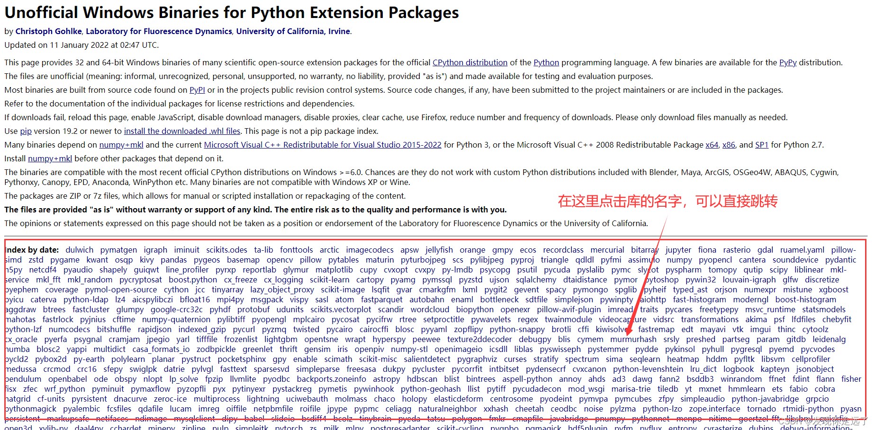Go to the pandas package

[x=174, y=260]
